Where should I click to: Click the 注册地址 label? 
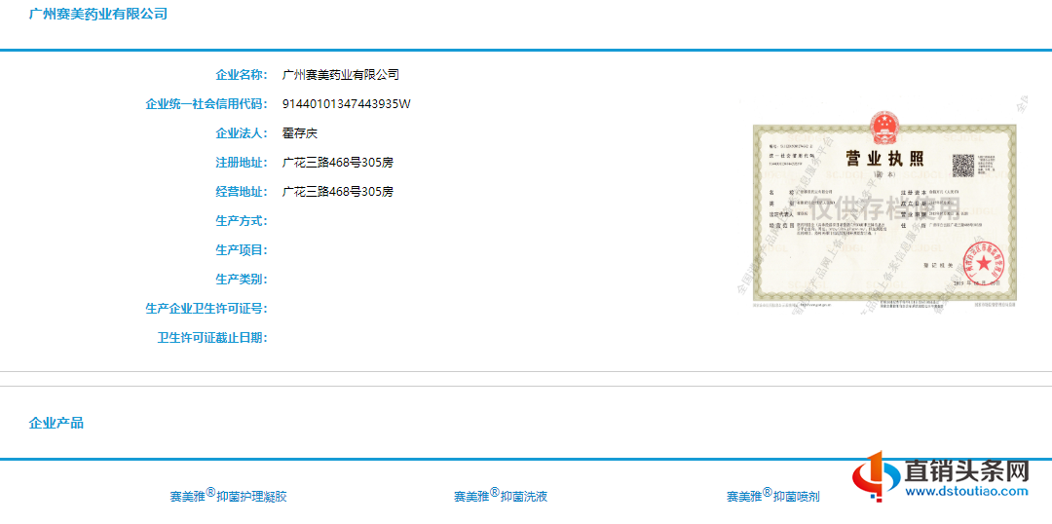[242, 163]
